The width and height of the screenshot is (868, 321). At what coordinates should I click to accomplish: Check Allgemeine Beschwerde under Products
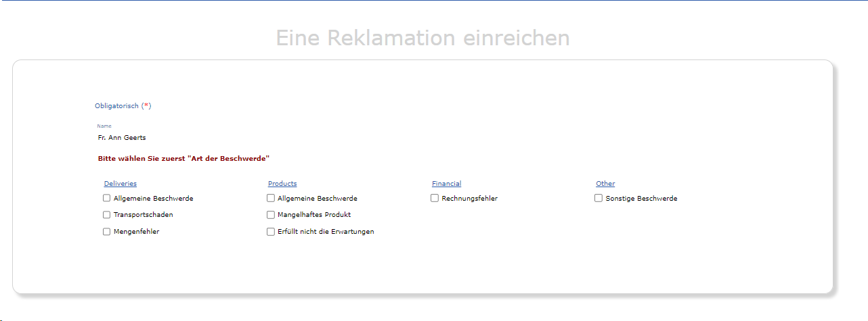(271, 198)
